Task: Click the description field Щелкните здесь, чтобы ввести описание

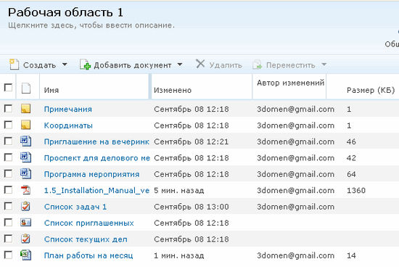Action: tap(91, 25)
